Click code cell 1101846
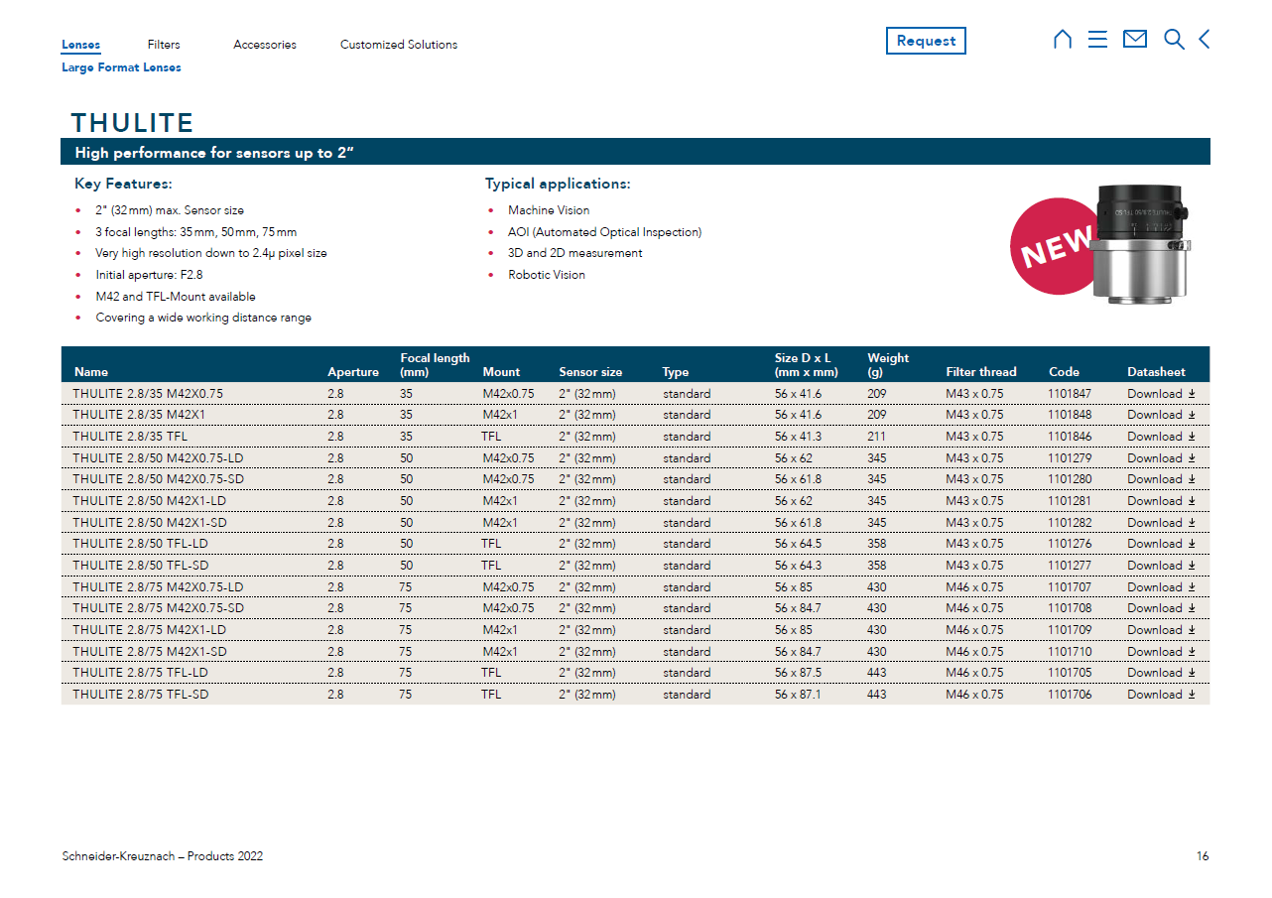 tap(1070, 437)
